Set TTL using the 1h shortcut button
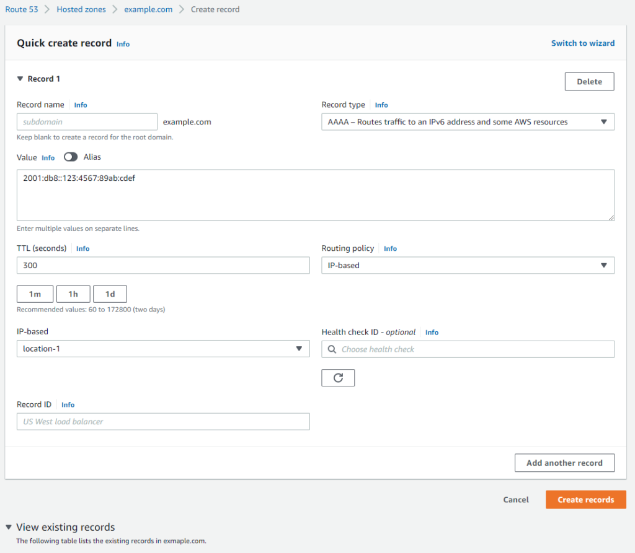 (73, 294)
